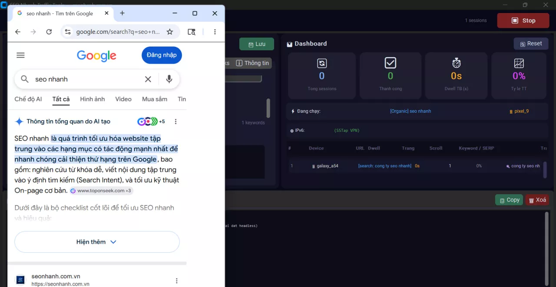Open the Mua sắm results tab

pos(155,99)
